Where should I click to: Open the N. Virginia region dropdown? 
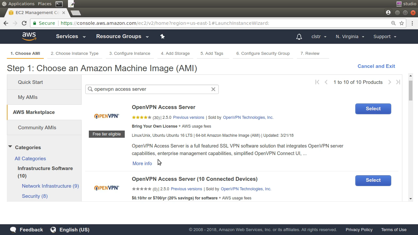click(x=350, y=37)
